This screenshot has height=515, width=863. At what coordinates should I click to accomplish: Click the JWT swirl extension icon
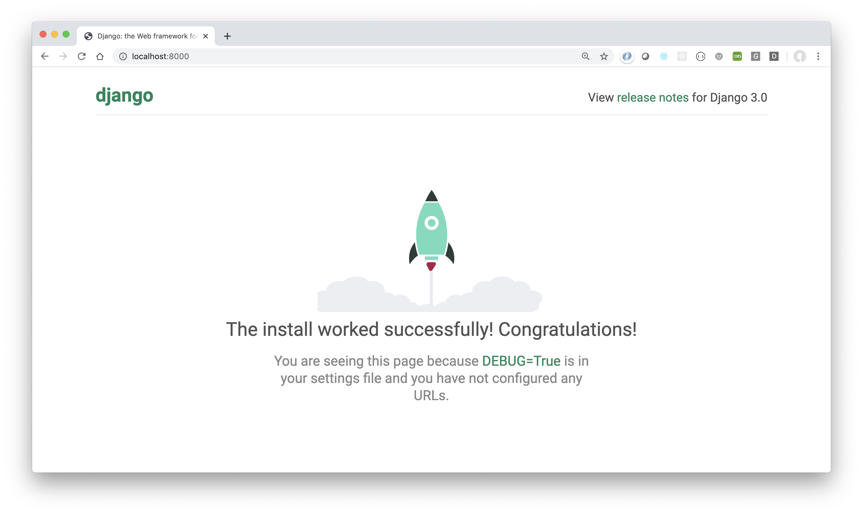tap(627, 56)
